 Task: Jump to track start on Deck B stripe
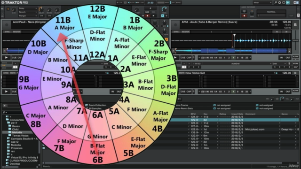(x=174, y=51)
